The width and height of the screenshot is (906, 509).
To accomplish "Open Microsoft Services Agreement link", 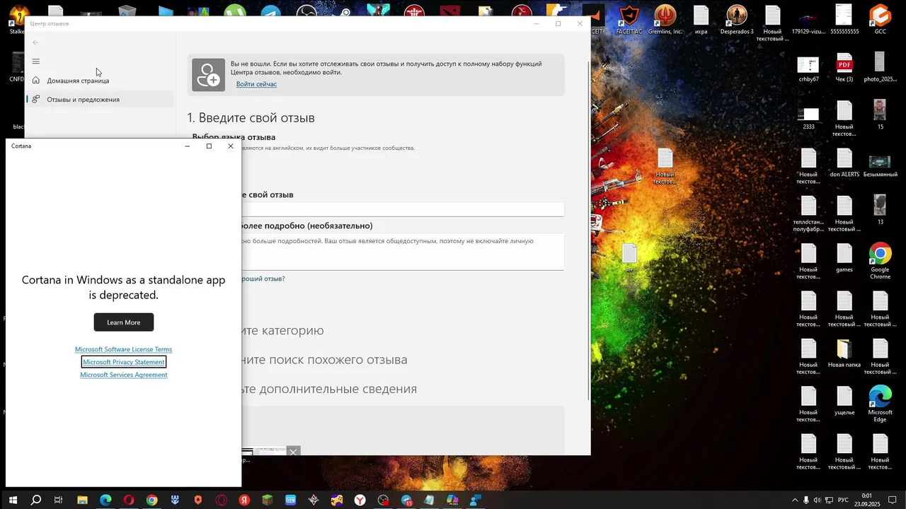I will [123, 375].
